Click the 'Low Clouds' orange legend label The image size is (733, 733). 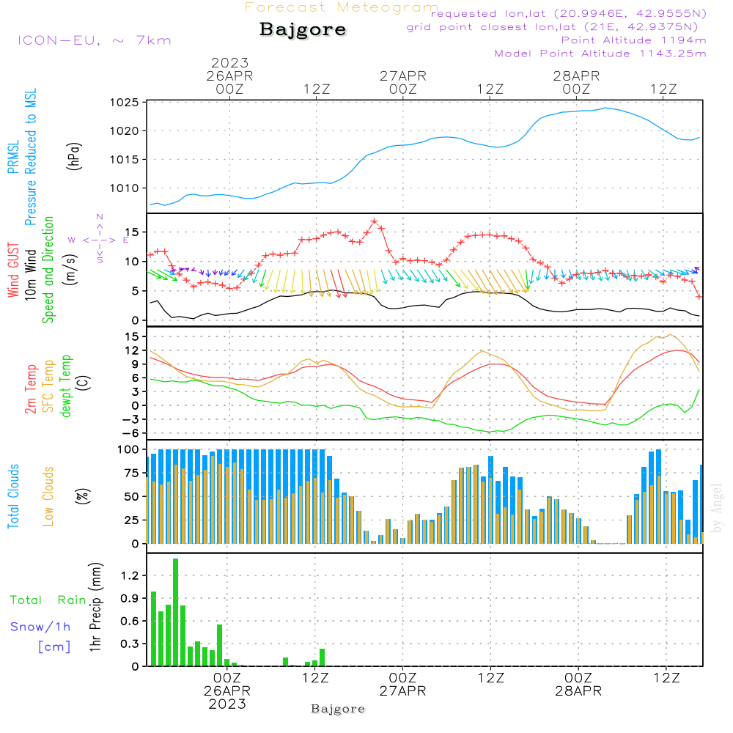(x=48, y=496)
